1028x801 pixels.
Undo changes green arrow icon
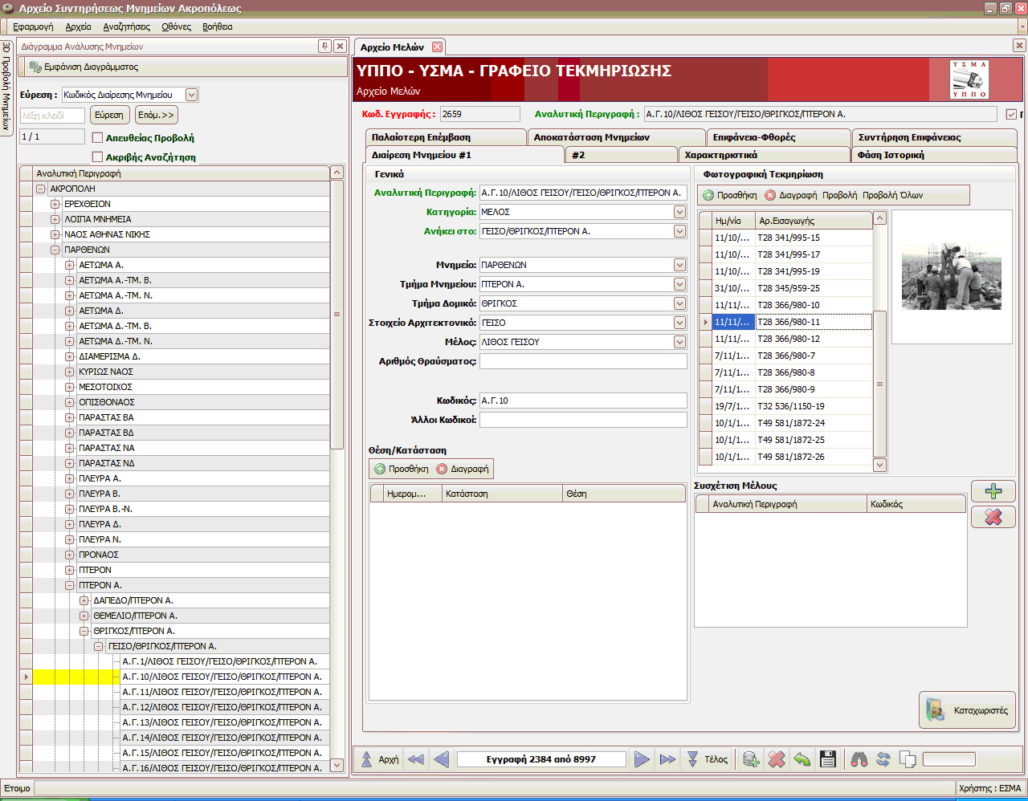(802, 759)
